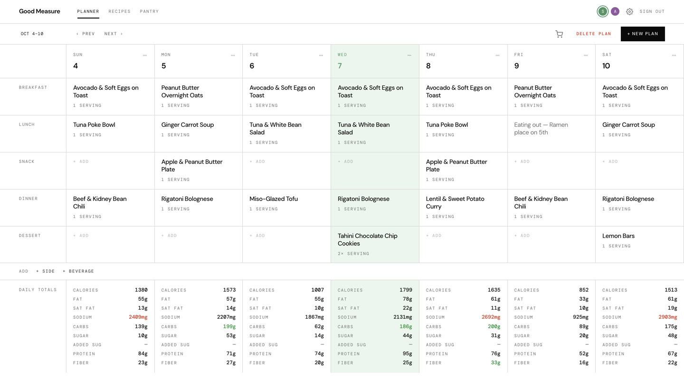This screenshot has width=684, height=388.
Task: Switch to the Recipes tab
Action: coord(119,11)
